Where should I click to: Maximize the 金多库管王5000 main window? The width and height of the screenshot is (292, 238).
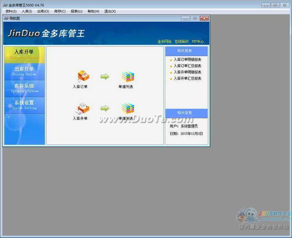(275, 5)
